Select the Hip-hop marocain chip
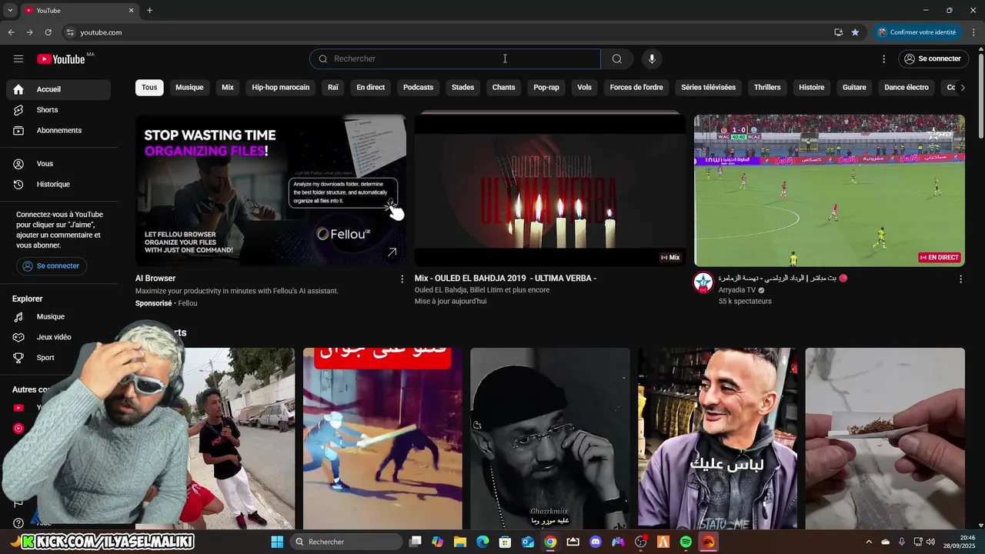Screen dimensions: 985x554 click(281, 88)
